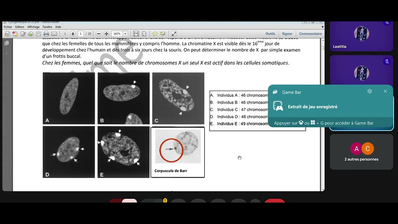
Task: Open Game Bar settings gear
Action: tap(369, 91)
